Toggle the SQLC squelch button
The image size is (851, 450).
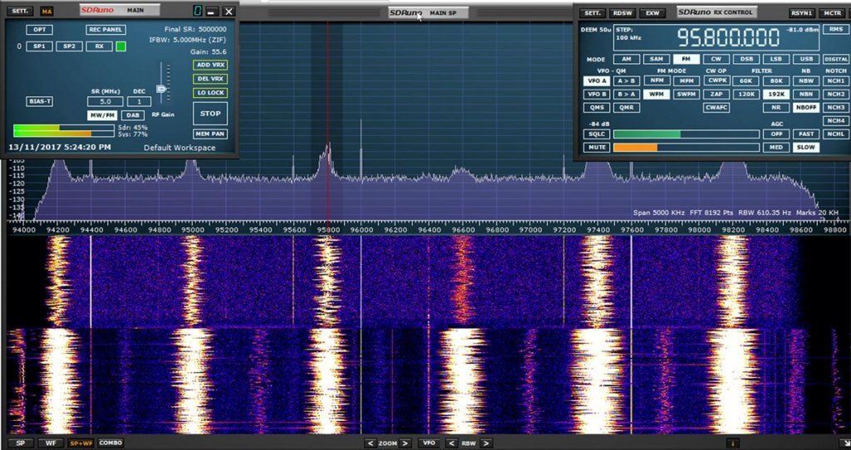[597, 134]
